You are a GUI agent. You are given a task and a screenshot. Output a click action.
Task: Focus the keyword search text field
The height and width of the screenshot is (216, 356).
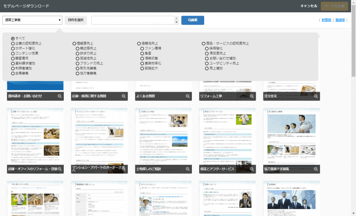(x=133, y=20)
